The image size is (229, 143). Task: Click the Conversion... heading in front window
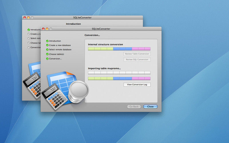click(x=92, y=35)
